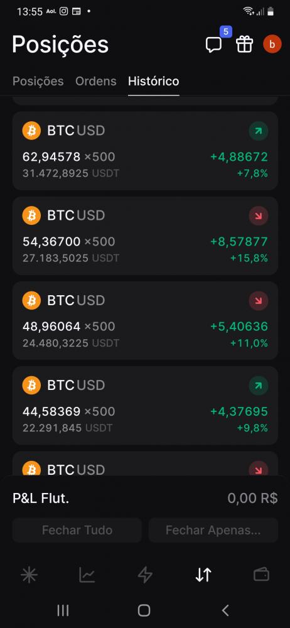Screen dimensions: 290x628
Task: Open the profile avatar labeled b
Action: (272, 44)
